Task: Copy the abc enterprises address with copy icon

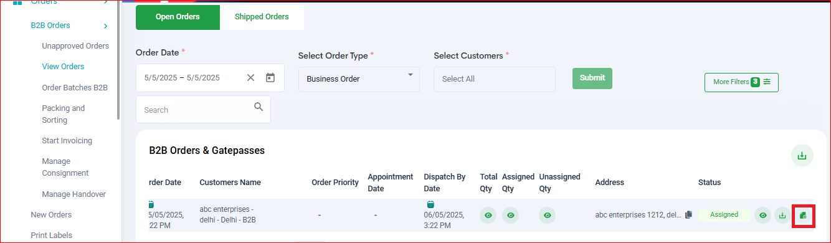Action: tap(688, 215)
